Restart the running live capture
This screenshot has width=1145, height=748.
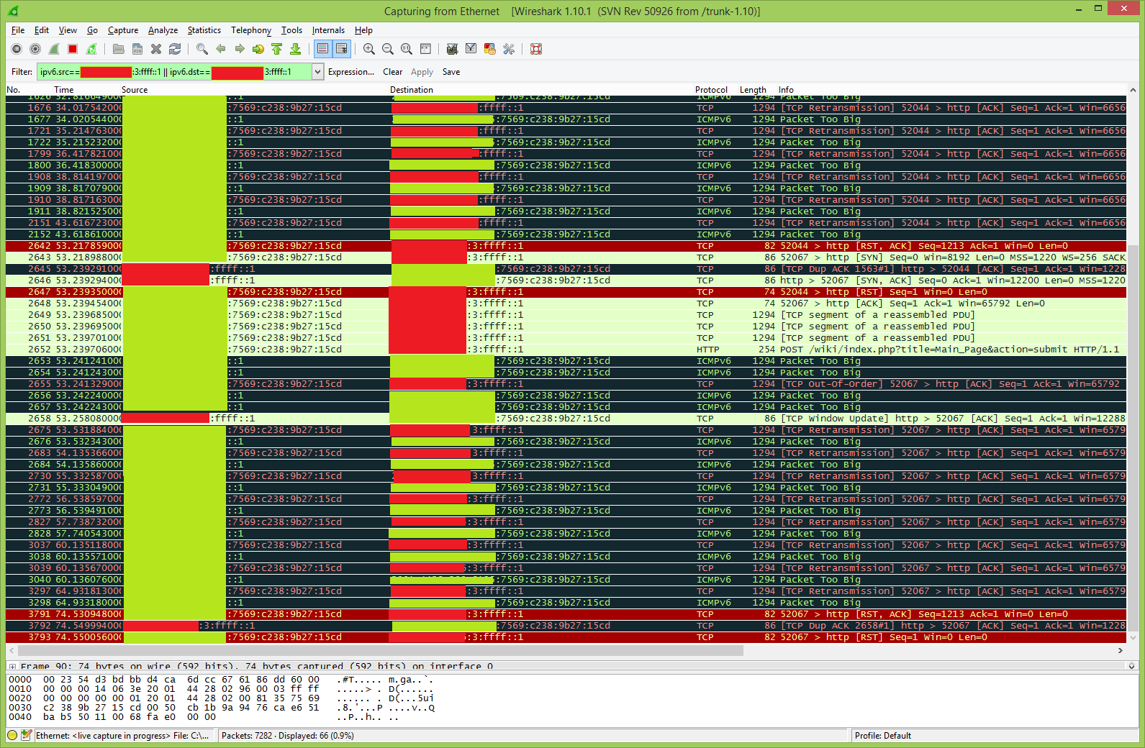91,49
